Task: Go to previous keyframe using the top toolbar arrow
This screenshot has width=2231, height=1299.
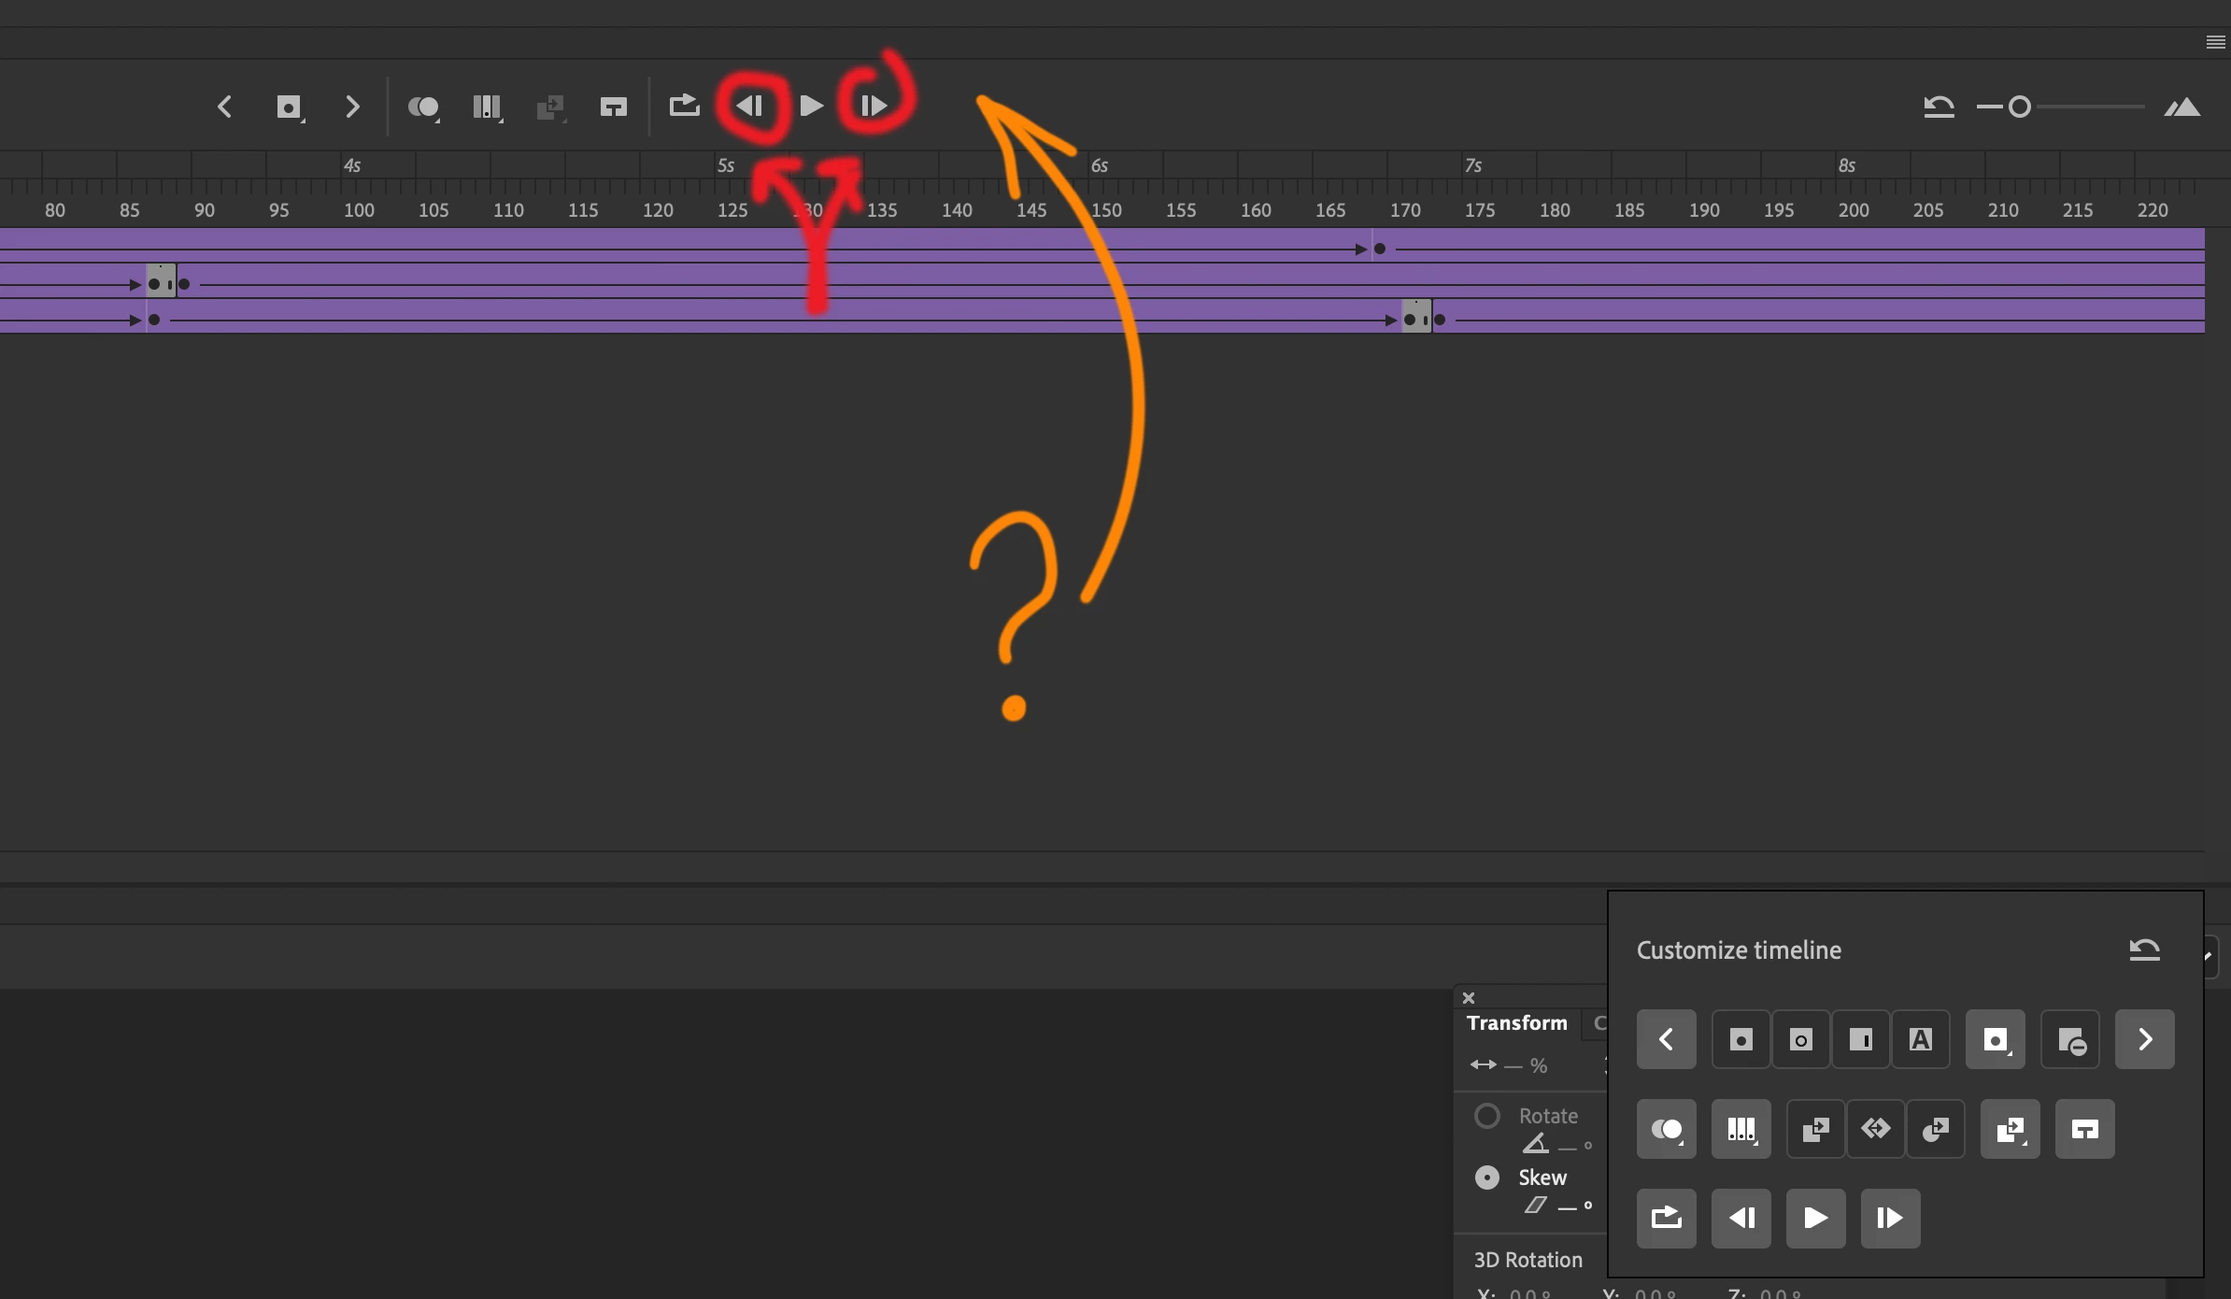Action: pyautogui.click(x=224, y=107)
